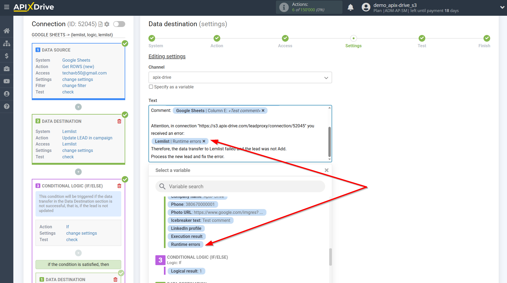Add step inside Conditional Logic block
Image resolution: width=507 pixels, height=283 pixels.
[x=78, y=253]
